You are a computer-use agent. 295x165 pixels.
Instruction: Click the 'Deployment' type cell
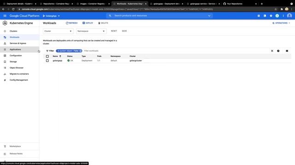tap(87, 60)
